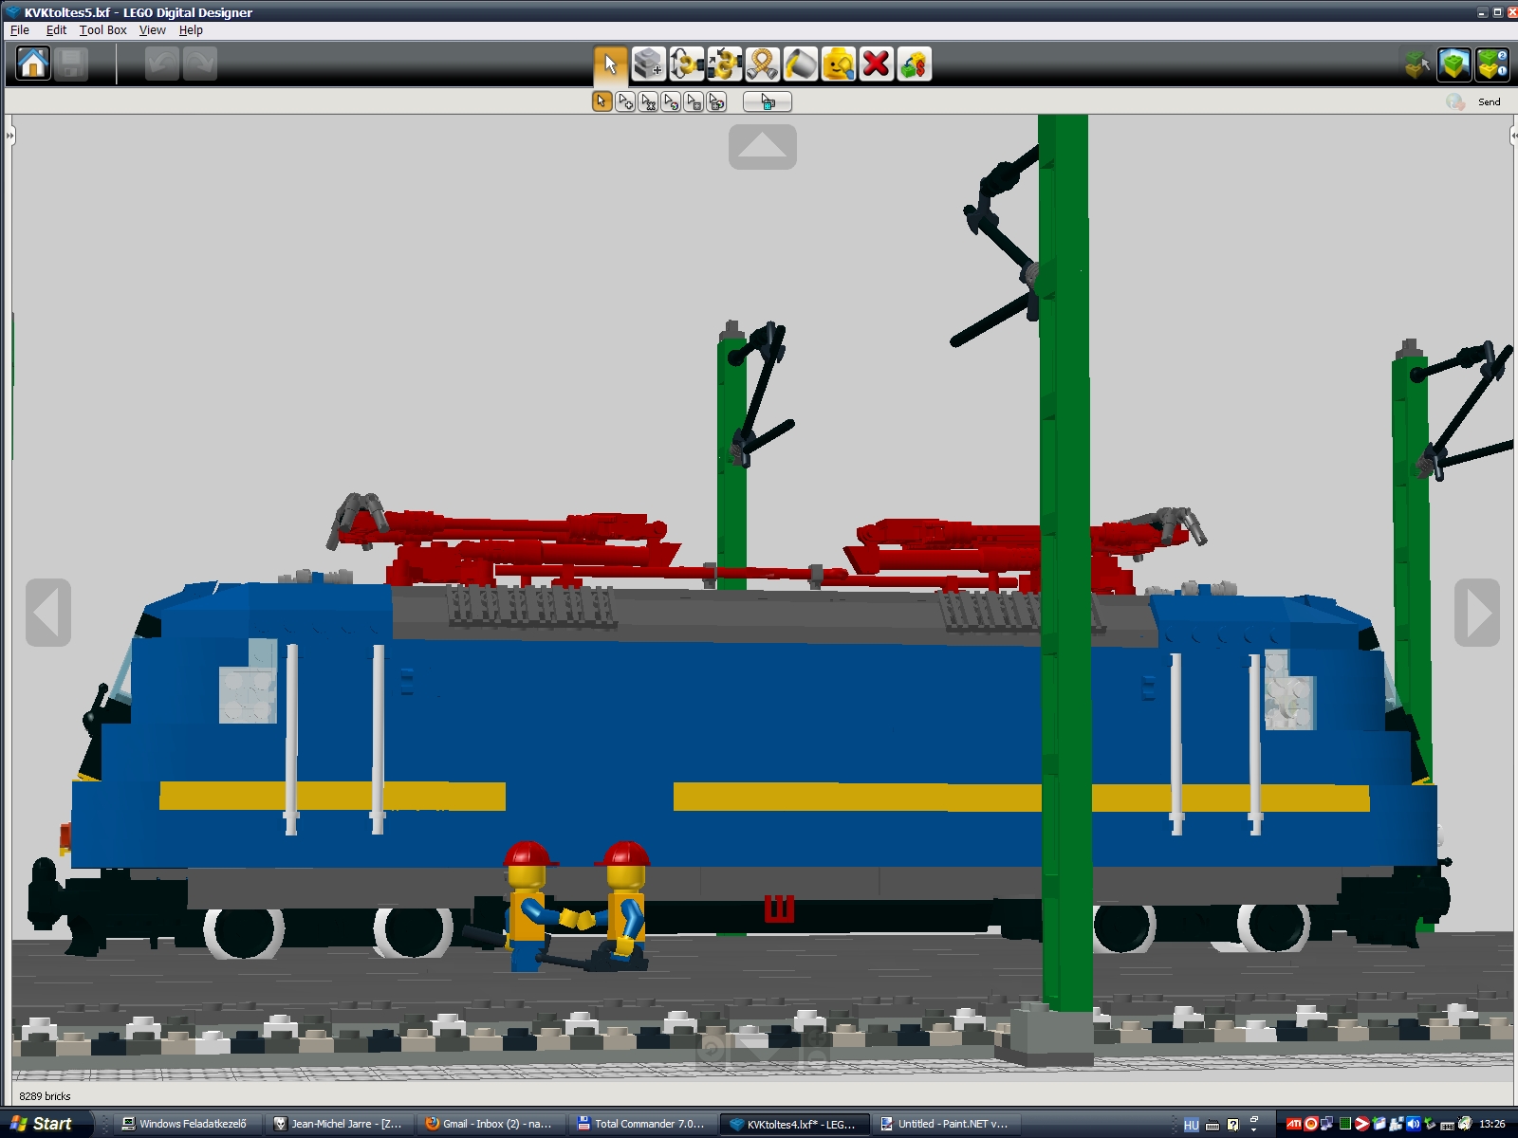Choose the single selection sub-tool
This screenshot has width=1518, height=1138.
point(602,101)
